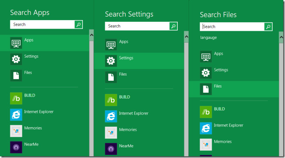Click the scroll up arrow in Search Apps panel
Viewport: 285px width, 158px height.
click(x=91, y=35)
